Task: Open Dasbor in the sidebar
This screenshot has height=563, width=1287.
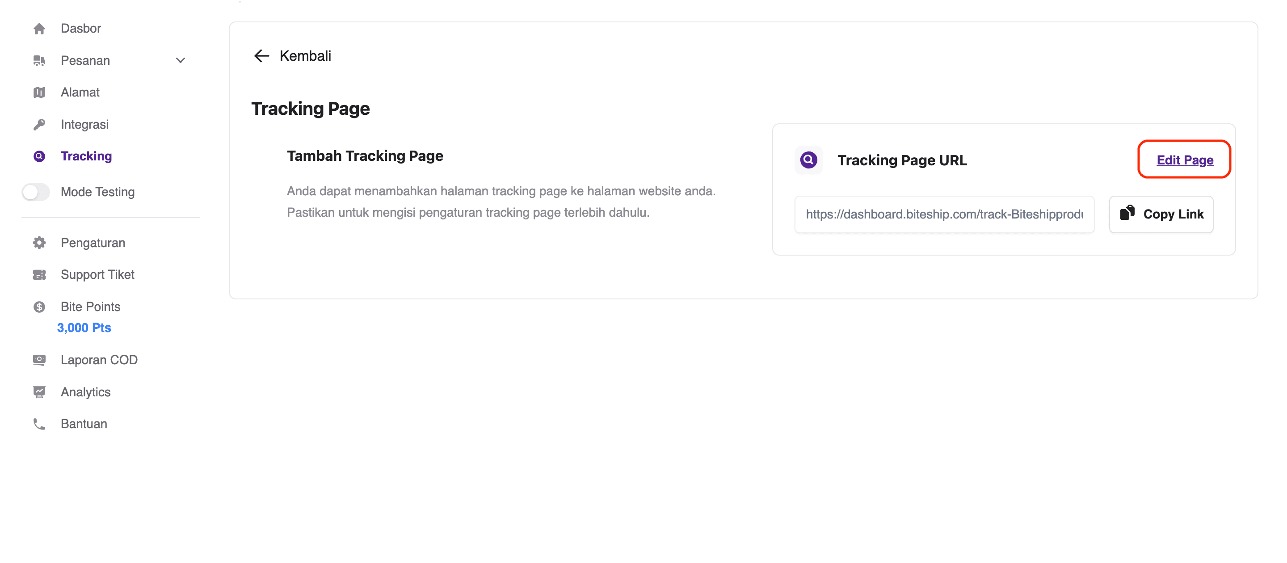Action: tap(80, 29)
